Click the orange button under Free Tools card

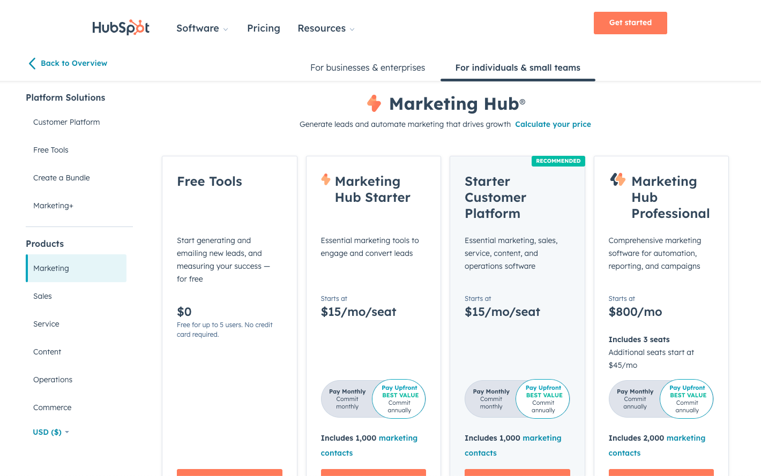coord(229,473)
